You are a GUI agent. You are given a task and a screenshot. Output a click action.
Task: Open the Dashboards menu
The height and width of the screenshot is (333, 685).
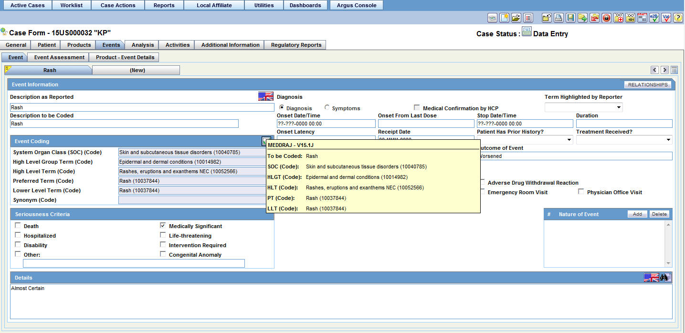click(x=306, y=5)
